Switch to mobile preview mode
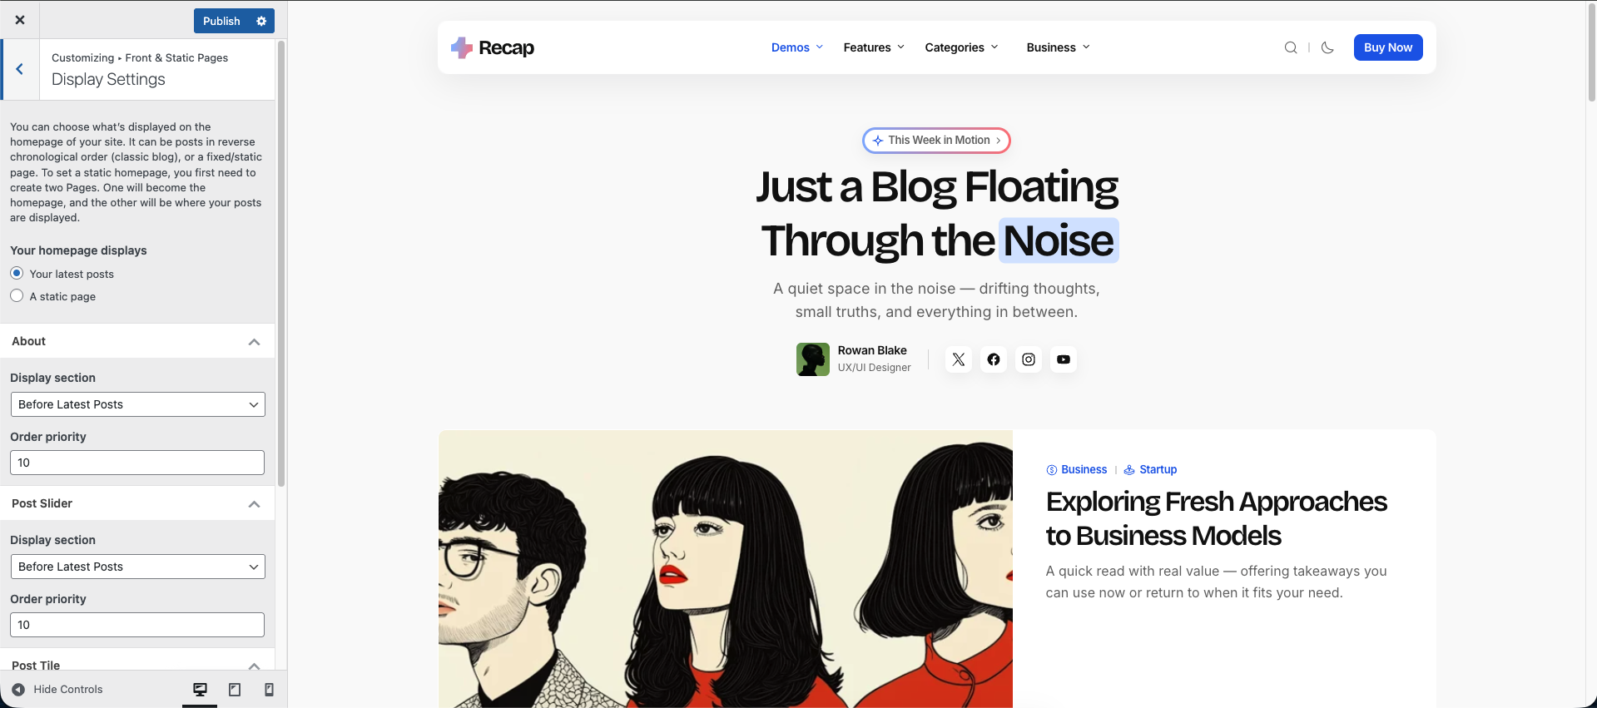 point(269,690)
